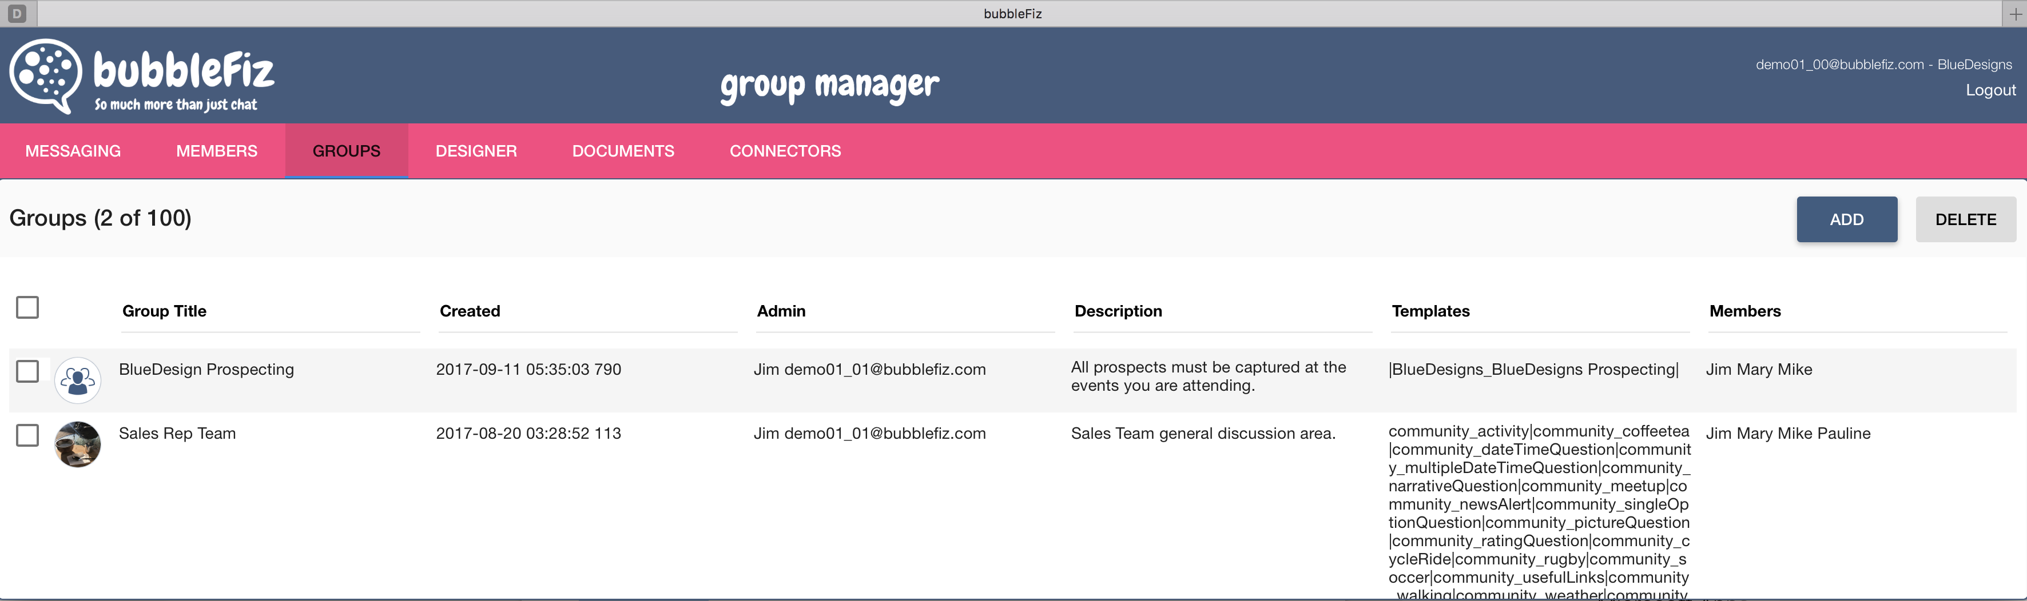Switch to the MEMBERS tab
The width and height of the screenshot is (2027, 601).
click(x=216, y=151)
